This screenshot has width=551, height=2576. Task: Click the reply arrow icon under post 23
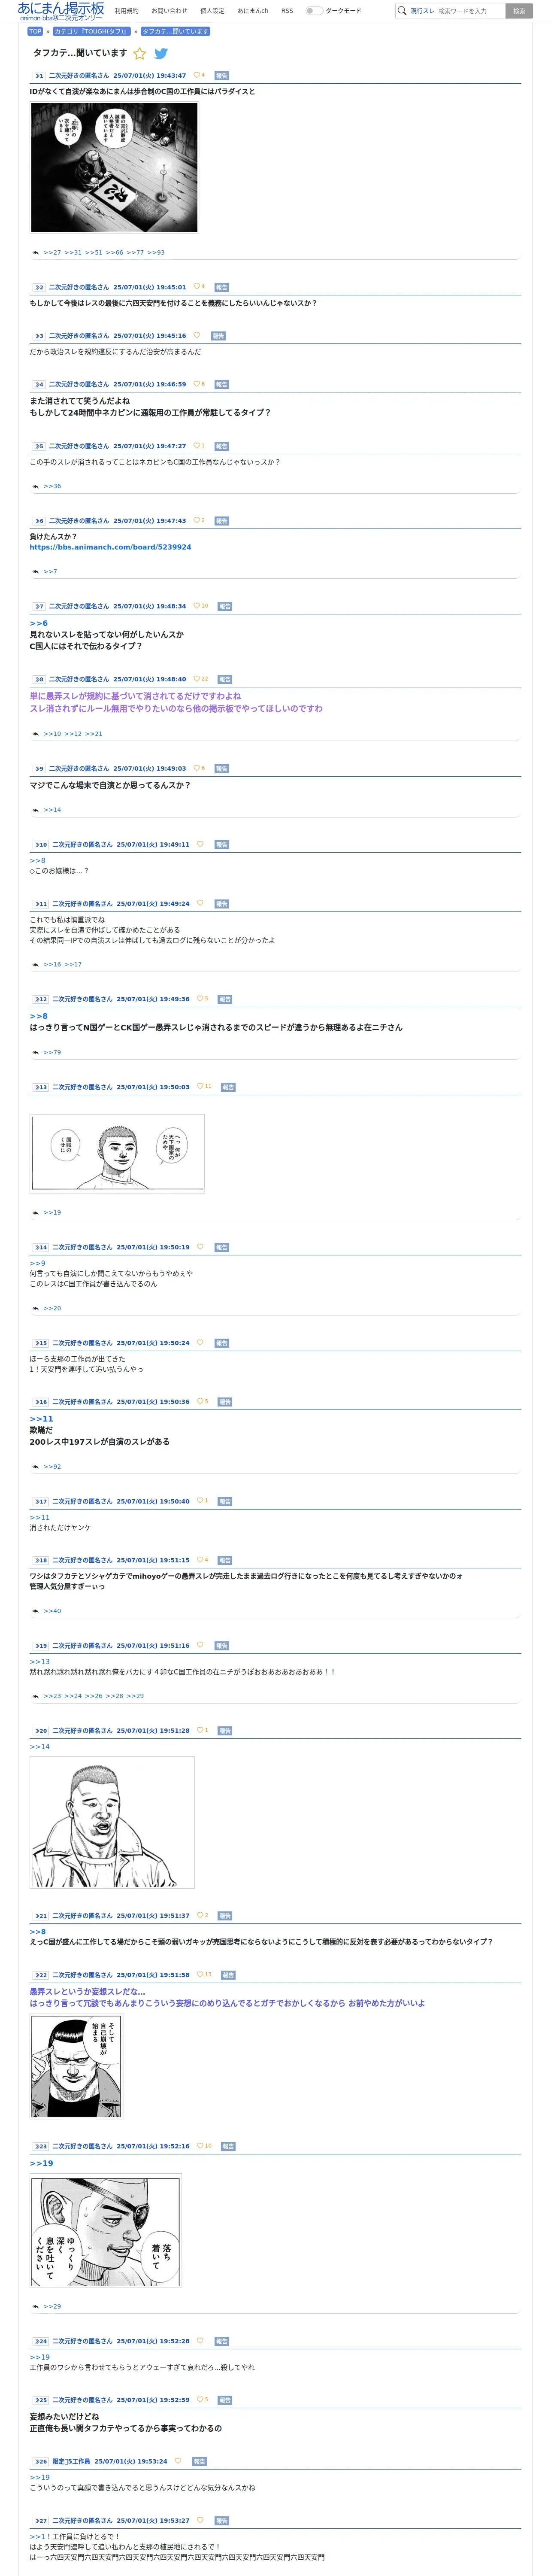pyautogui.click(x=36, y=2307)
